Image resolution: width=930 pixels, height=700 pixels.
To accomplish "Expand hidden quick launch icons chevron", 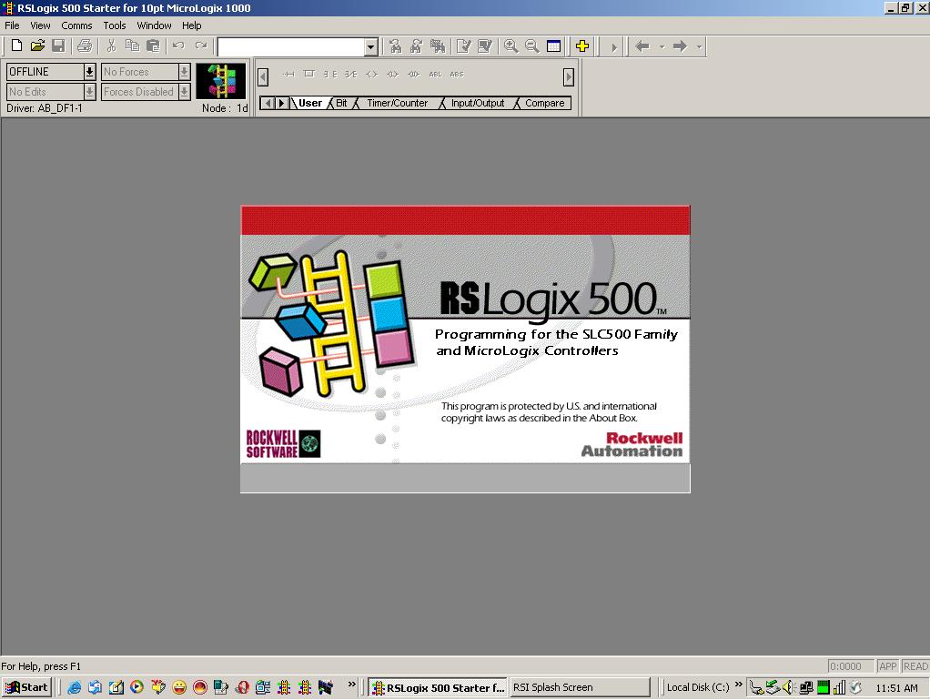I will tap(352, 685).
